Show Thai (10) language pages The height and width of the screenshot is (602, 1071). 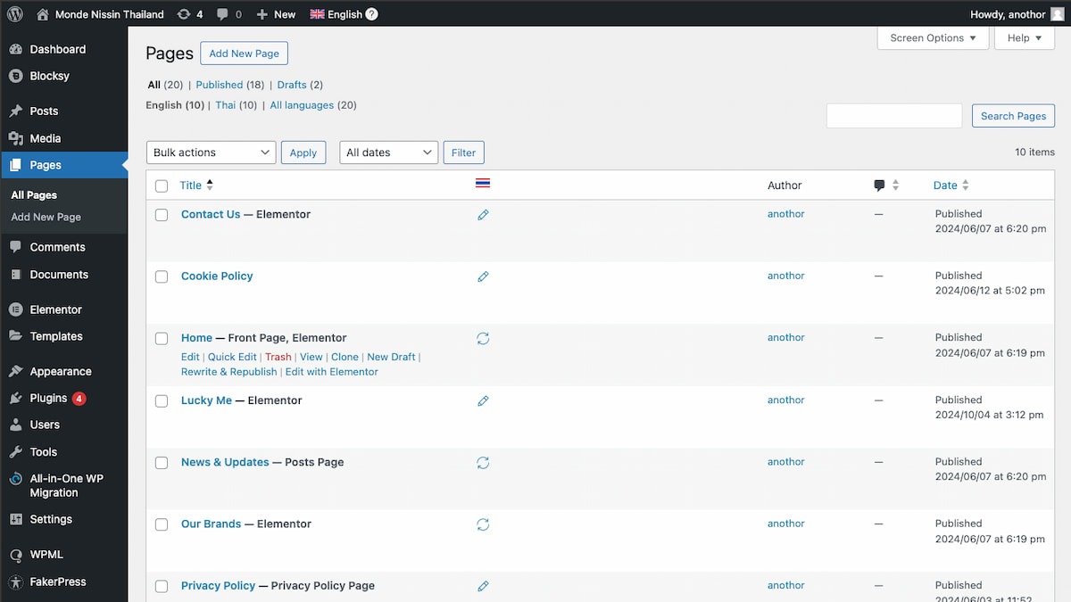[236, 105]
